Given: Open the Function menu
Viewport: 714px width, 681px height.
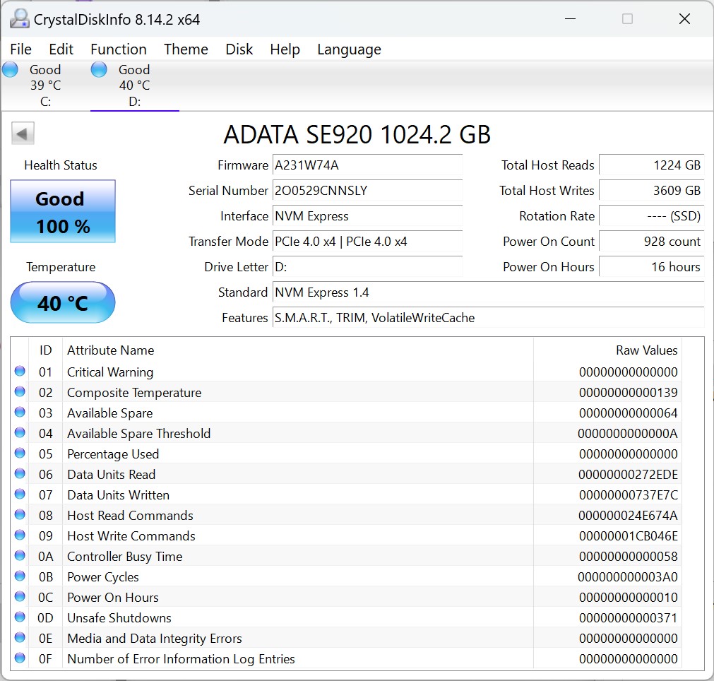Looking at the screenshot, I should (x=119, y=49).
